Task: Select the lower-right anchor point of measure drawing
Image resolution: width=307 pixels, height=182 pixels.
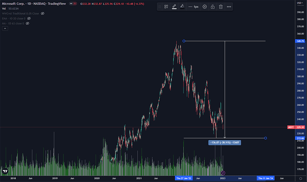Action: coord(266,138)
